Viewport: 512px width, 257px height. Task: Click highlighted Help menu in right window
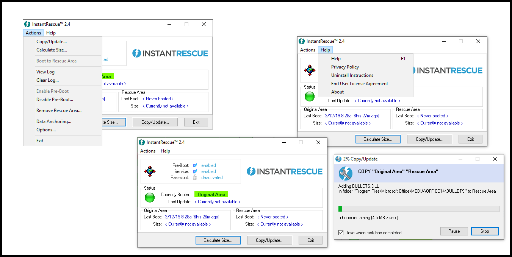click(x=325, y=50)
